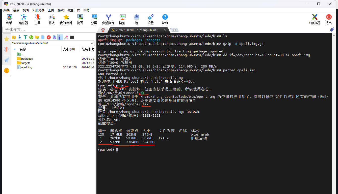
Task: Click the 我的会话 star toolbar button
Action: pyautogui.click(x=66, y=19)
